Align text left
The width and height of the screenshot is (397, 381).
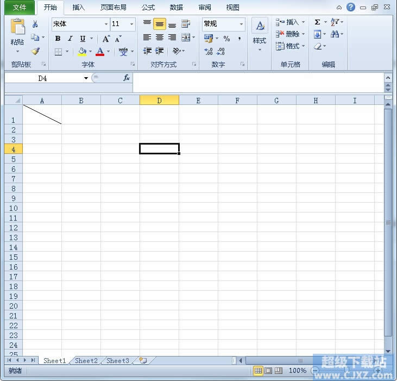coord(147,38)
